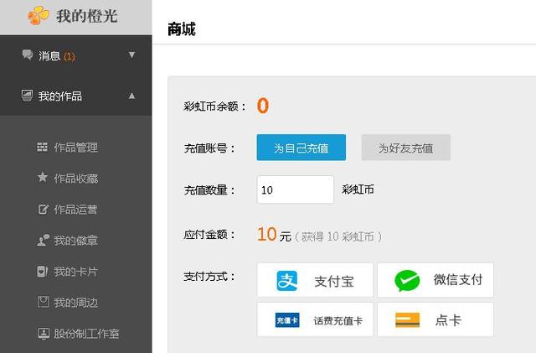Viewport: 536px width, 353px height.
Task: Click the 充值数量 input field showing 10
Action: [x=296, y=189]
